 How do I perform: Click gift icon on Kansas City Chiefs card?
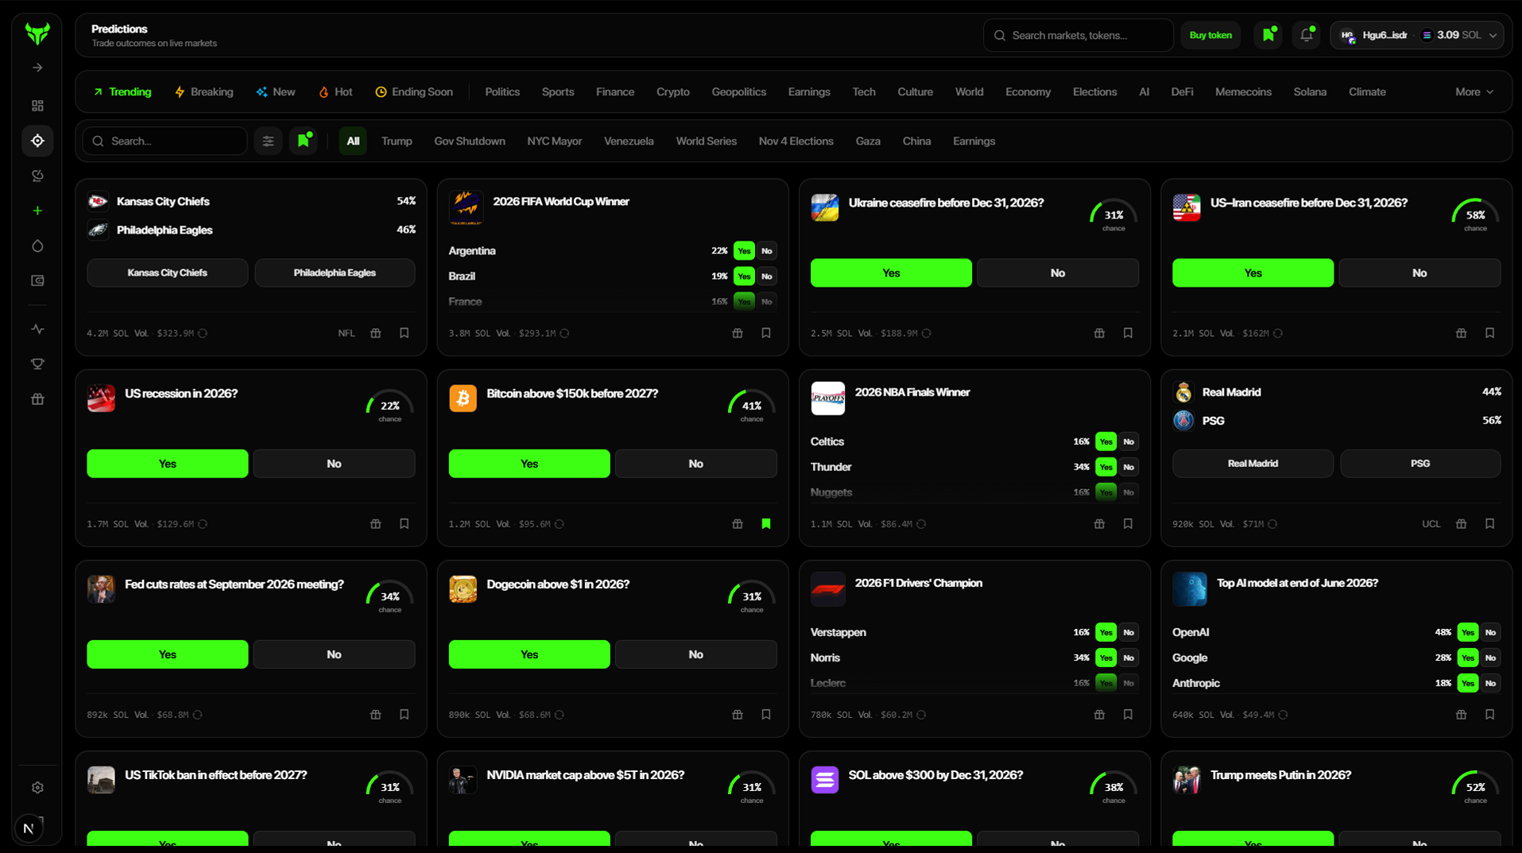(x=376, y=334)
